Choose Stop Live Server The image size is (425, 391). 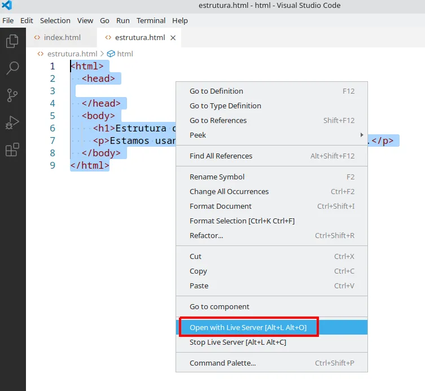coord(271,342)
